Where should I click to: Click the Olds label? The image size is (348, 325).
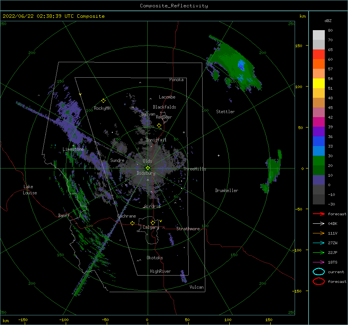pos(147,161)
